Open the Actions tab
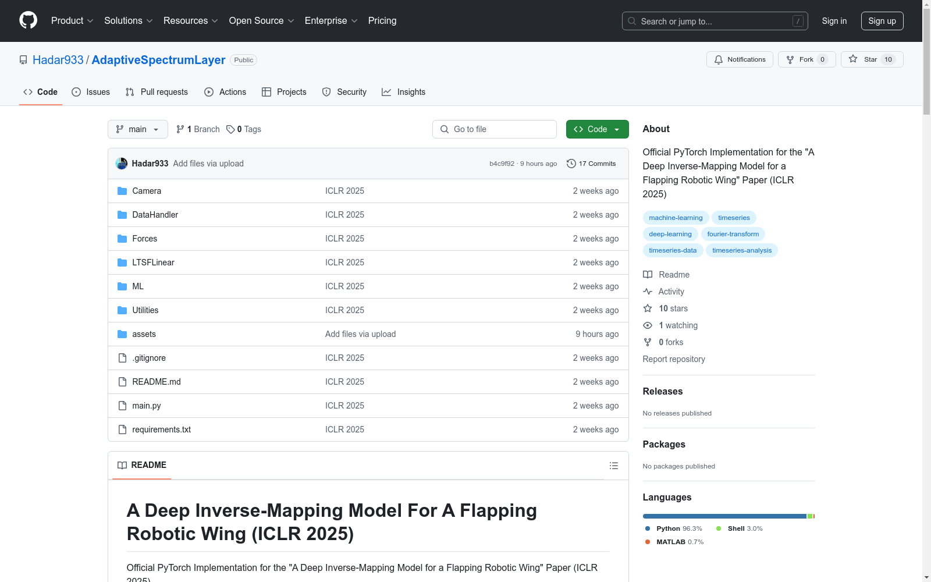This screenshot has height=582, width=931. (x=225, y=92)
